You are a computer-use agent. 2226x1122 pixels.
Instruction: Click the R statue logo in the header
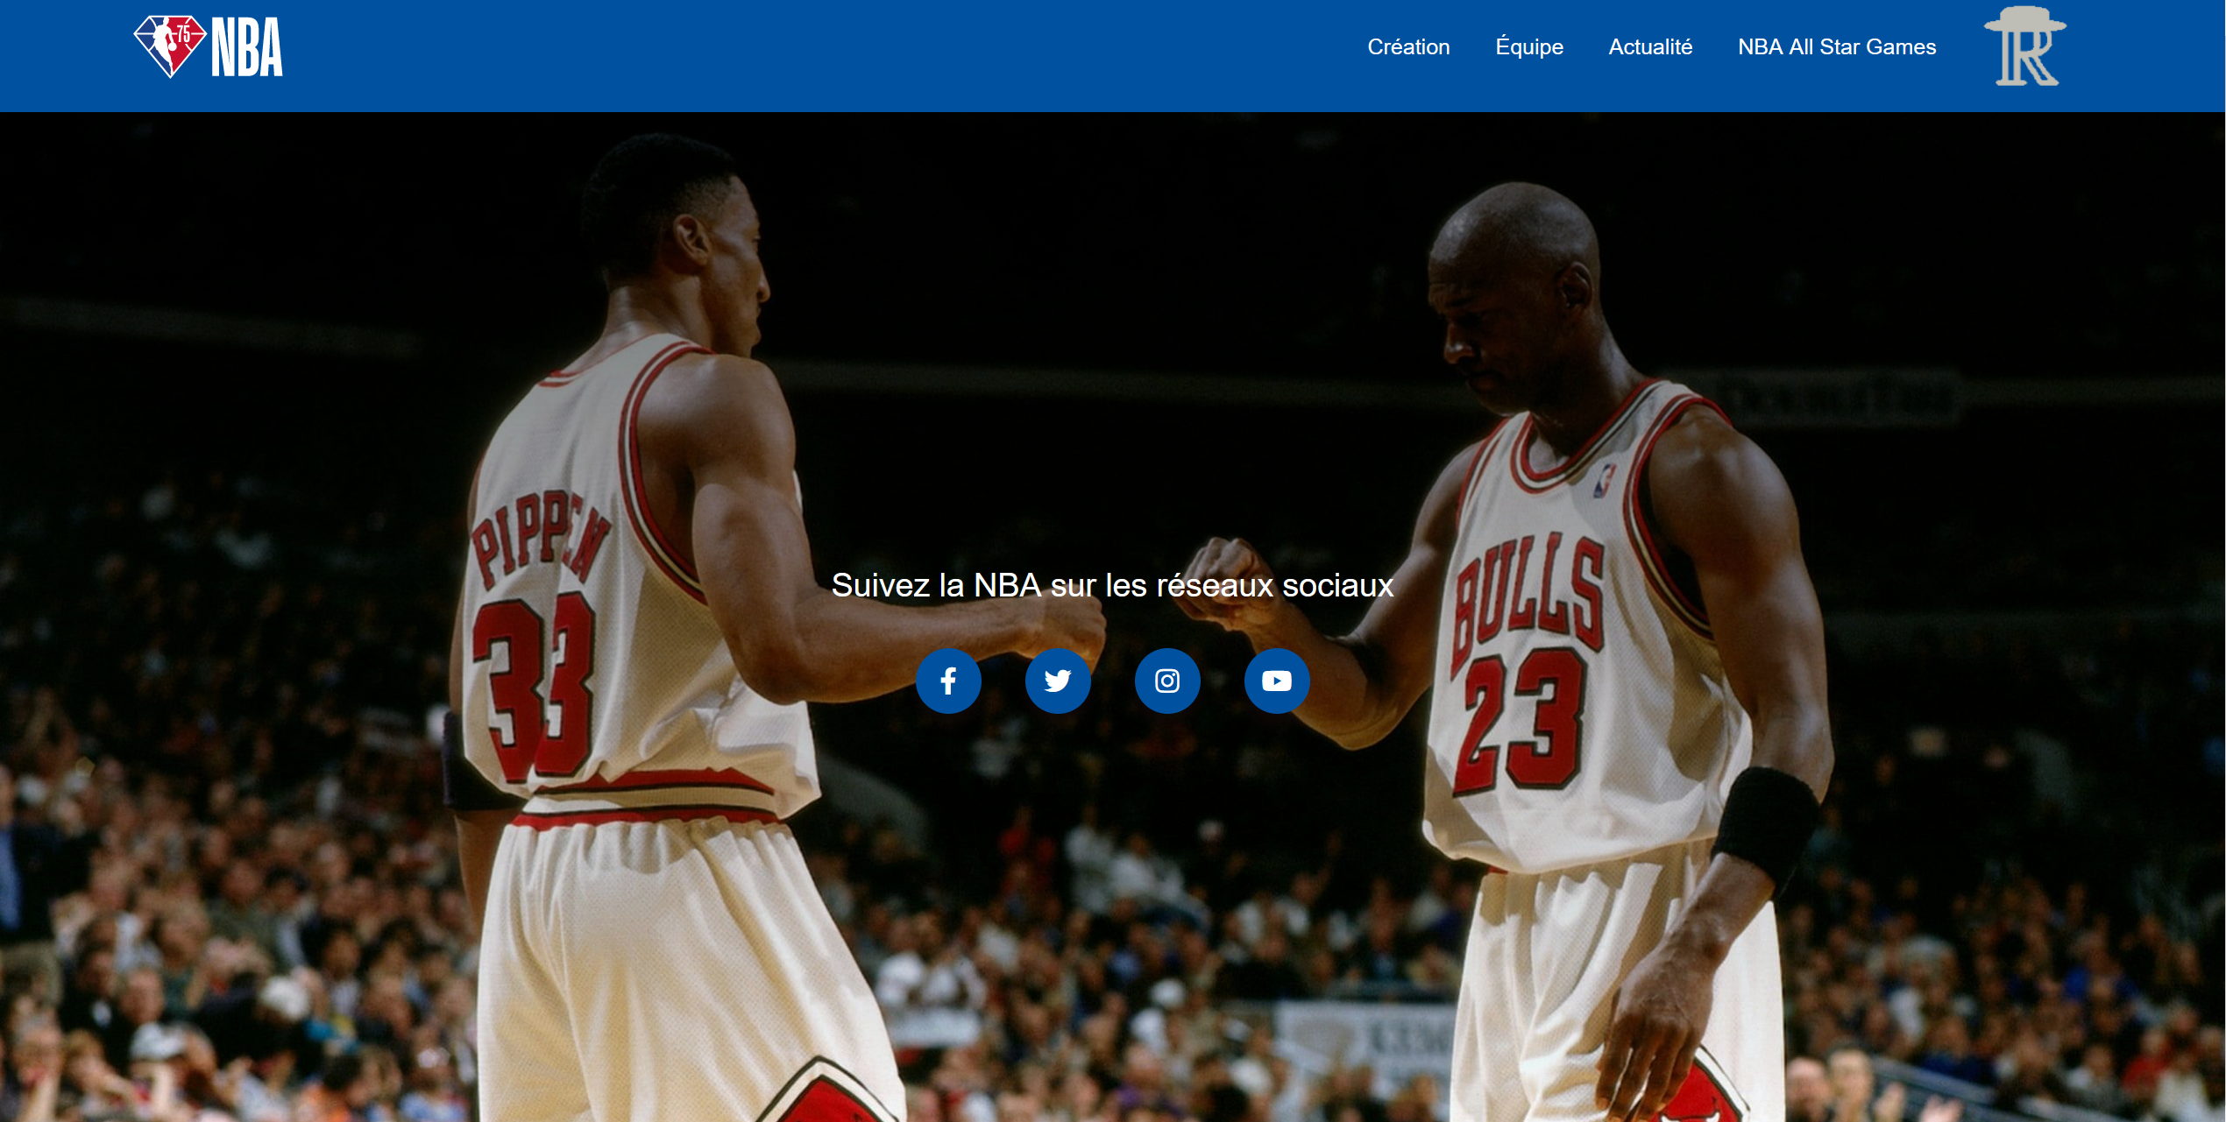(2025, 46)
